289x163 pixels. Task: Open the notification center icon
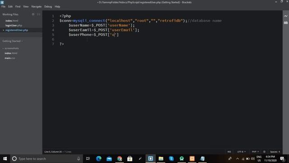(x=282, y=158)
